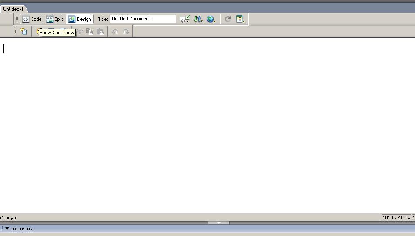
Task: Open the Validate markup menu icon
Action: [185, 19]
